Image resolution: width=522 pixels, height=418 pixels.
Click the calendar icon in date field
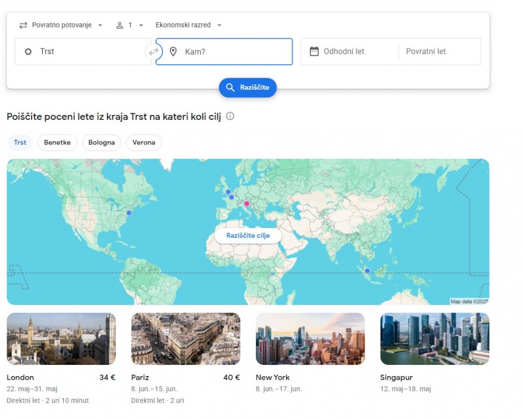click(x=314, y=51)
